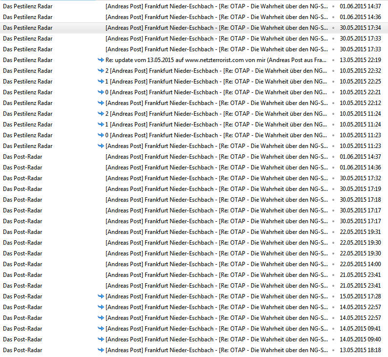Screen dimensions: 388x357
Task: Open Post-Radar subject dated 30.05.2015 17:18
Action: pyautogui.click(x=216, y=200)
